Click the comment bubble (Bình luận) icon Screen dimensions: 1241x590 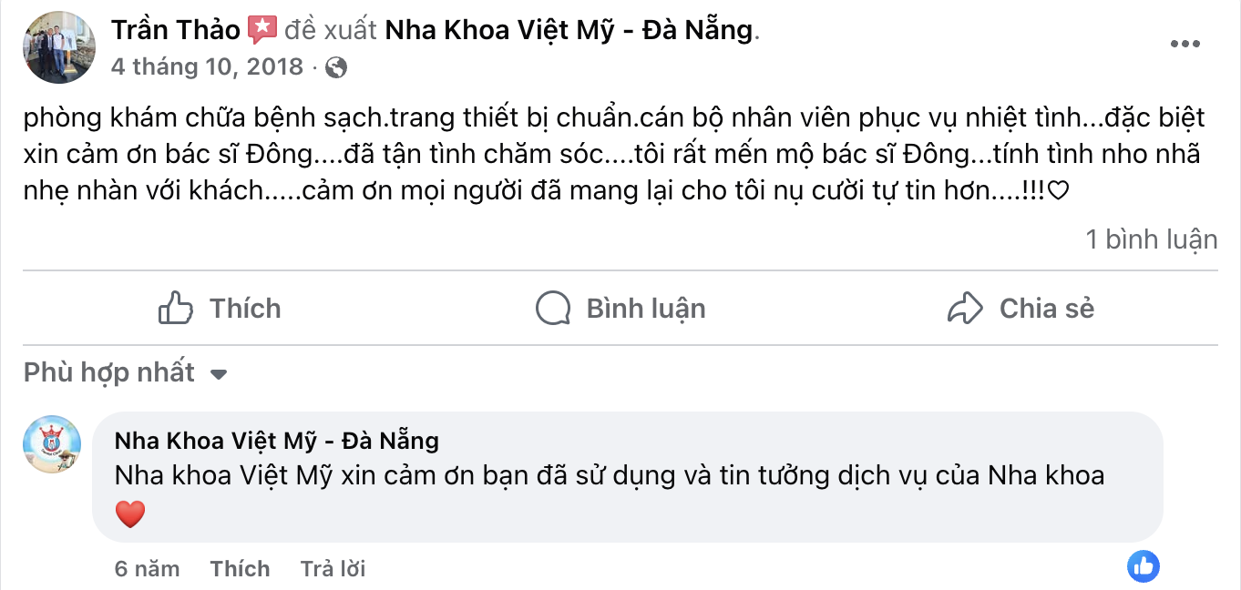click(552, 308)
